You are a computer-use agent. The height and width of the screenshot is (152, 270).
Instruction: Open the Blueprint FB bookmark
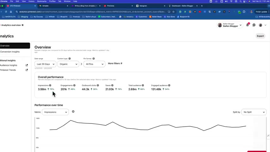[183, 17]
